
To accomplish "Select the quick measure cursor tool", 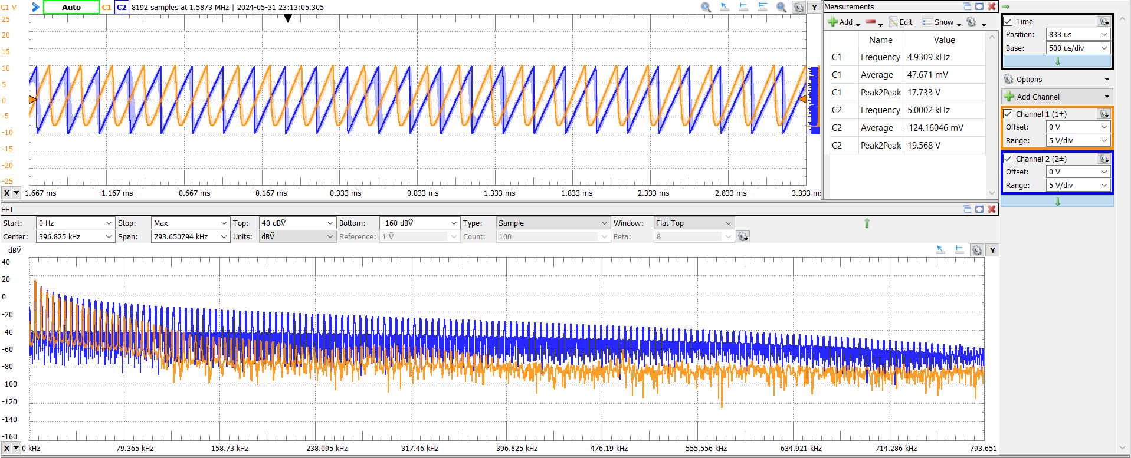I will 725,7.
